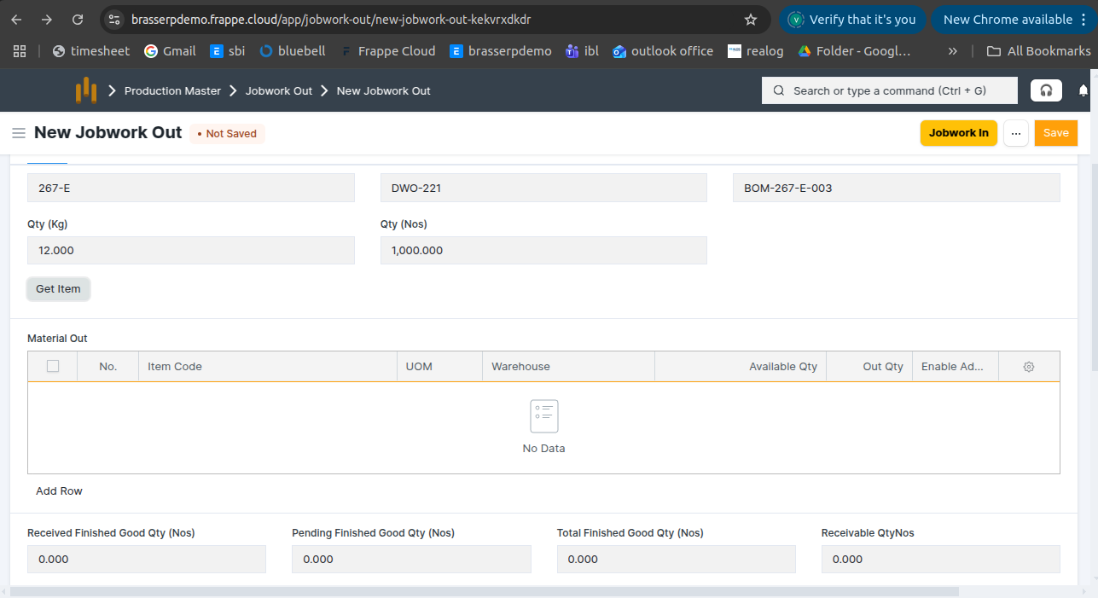
Task: Click the Get Item button
Action: coord(58,289)
